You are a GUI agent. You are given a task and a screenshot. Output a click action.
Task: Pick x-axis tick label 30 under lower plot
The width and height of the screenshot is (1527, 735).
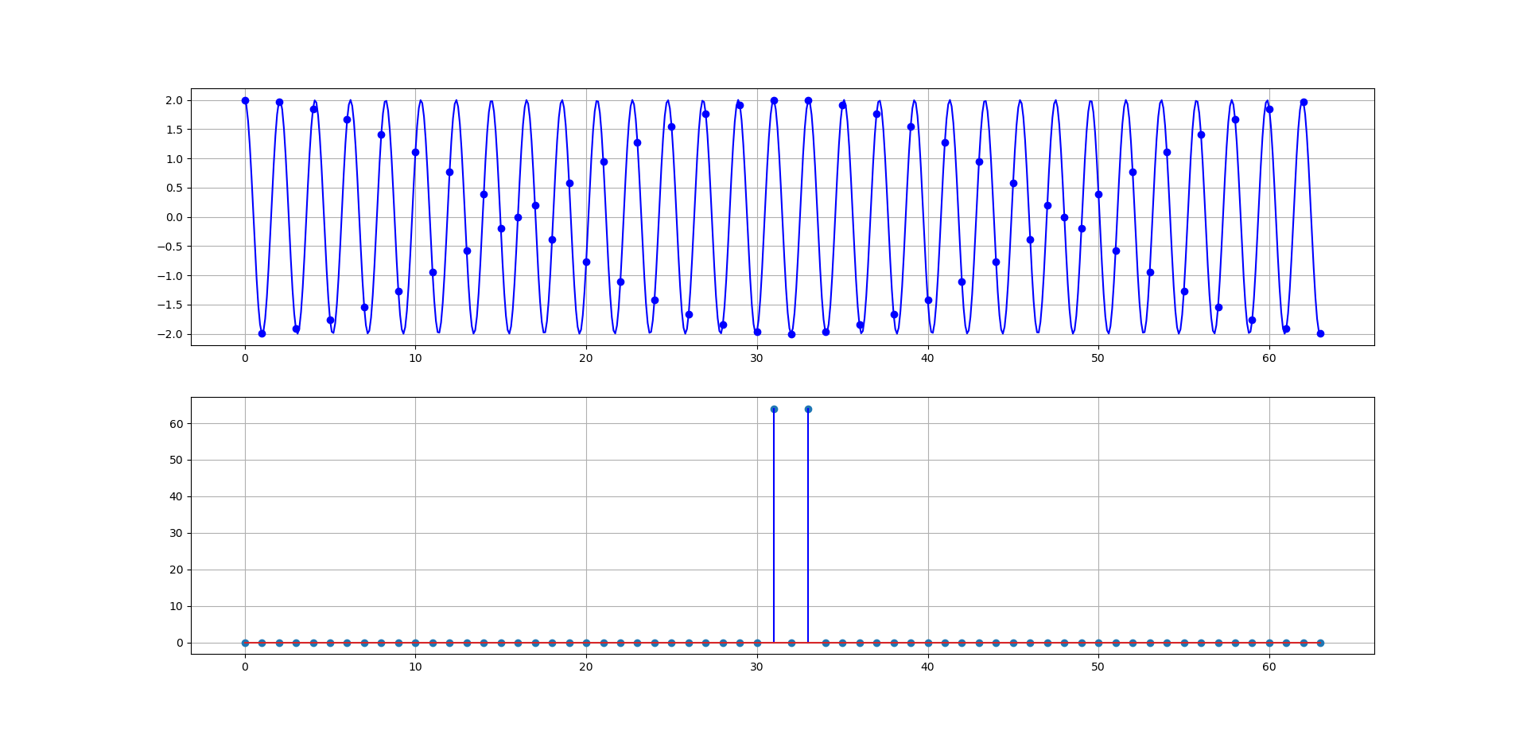(x=756, y=667)
